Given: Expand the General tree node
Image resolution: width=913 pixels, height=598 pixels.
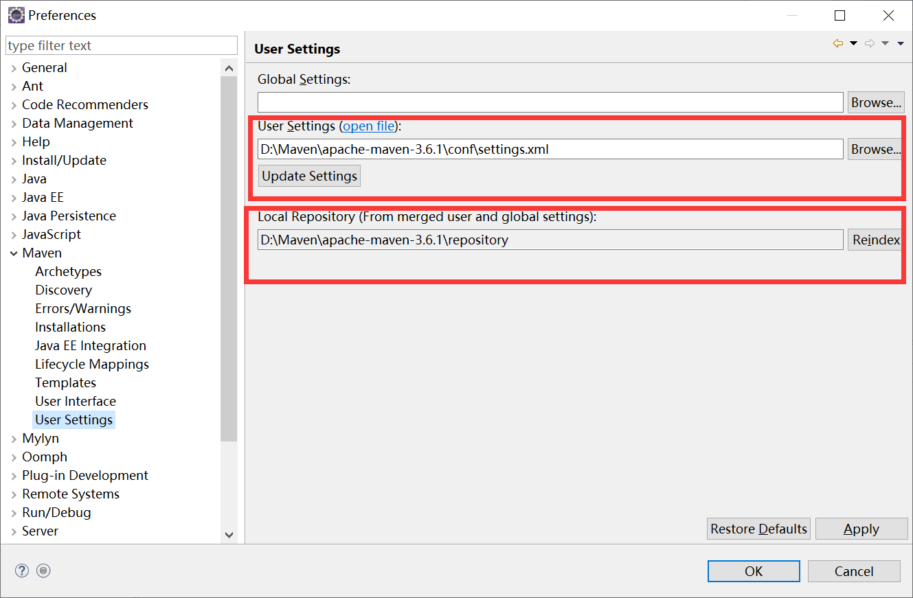Looking at the screenshot, I should click(14, 68).
